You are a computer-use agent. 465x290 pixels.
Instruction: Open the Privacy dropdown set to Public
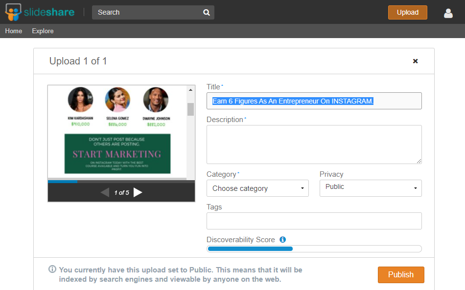click(371, 188)
